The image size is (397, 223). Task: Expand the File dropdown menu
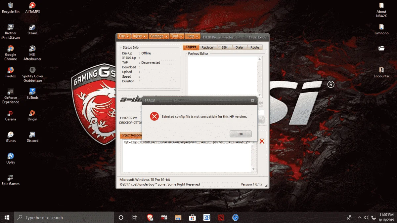click(124, 36)
